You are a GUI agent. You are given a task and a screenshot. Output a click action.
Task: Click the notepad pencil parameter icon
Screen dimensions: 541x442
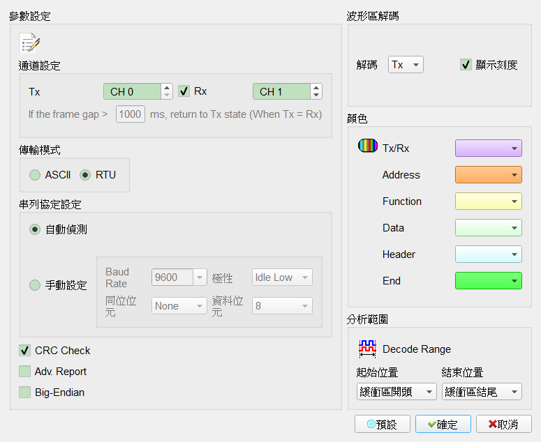pos(30,43)
